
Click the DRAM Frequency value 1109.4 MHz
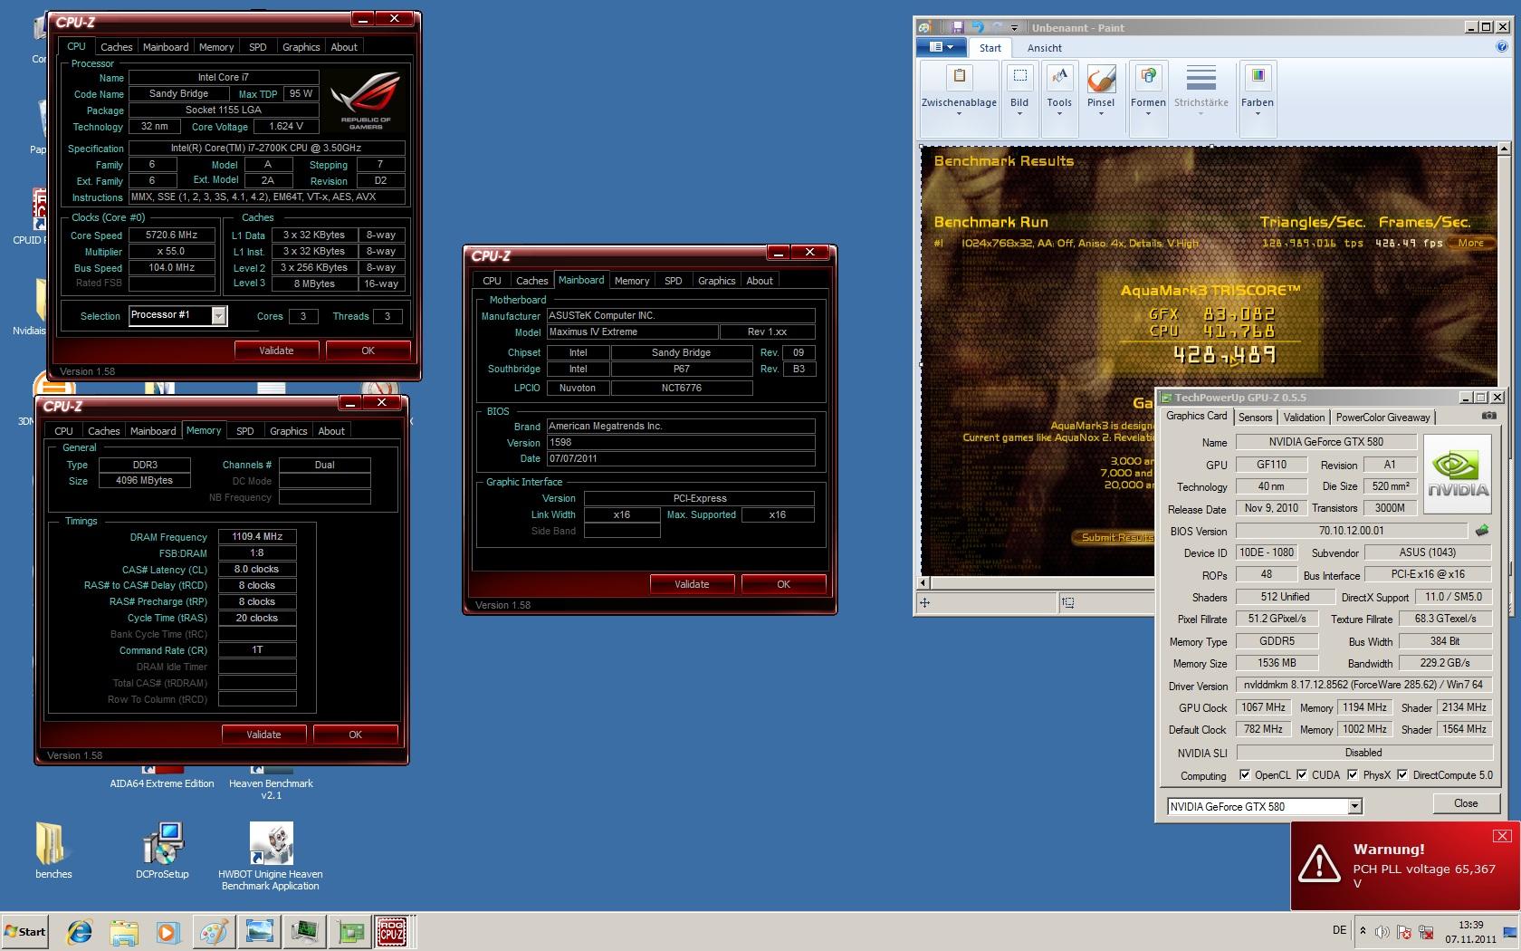point(257,536)
